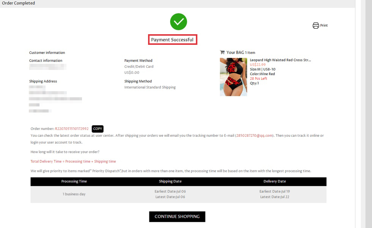Click the 28 Pcs Left stock notice
372x228 pixels.
coord(259,79)
